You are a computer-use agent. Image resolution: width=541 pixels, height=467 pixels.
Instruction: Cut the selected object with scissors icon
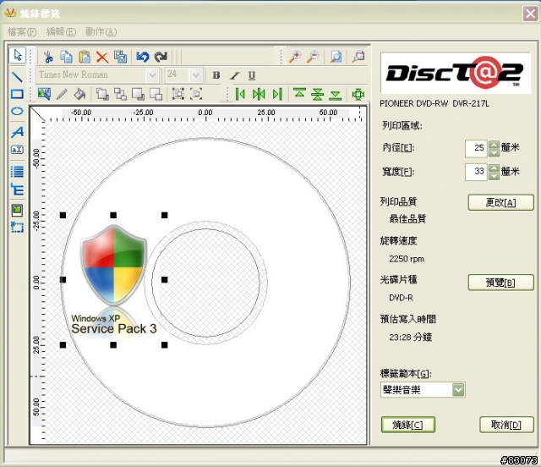[x=49, y=57]
